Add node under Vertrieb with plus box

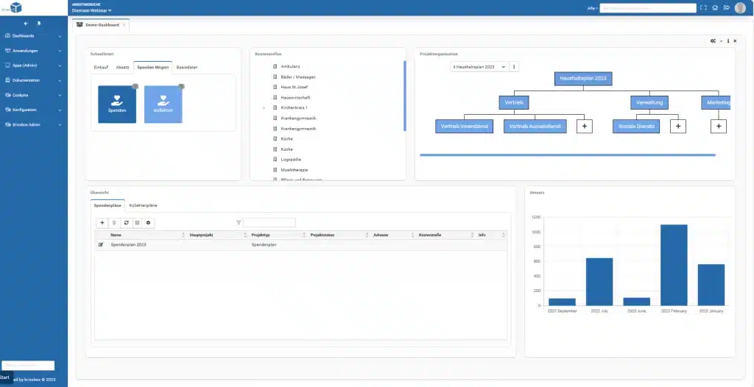[584, 126]
